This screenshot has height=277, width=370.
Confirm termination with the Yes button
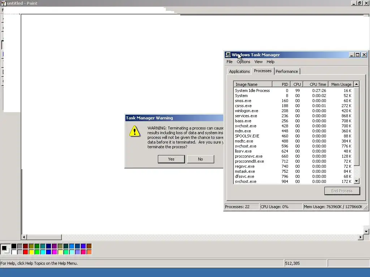(x=171, y=159)
